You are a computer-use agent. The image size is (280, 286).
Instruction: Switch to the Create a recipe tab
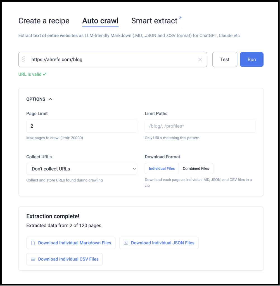click(x=44, y=21)
